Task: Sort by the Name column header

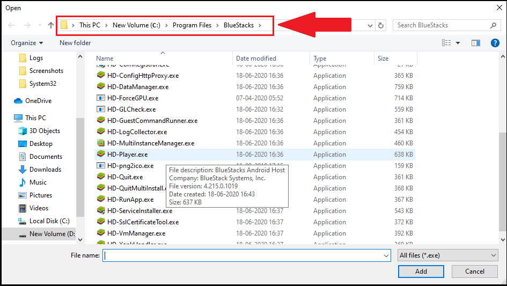Action: pos(105,58)
